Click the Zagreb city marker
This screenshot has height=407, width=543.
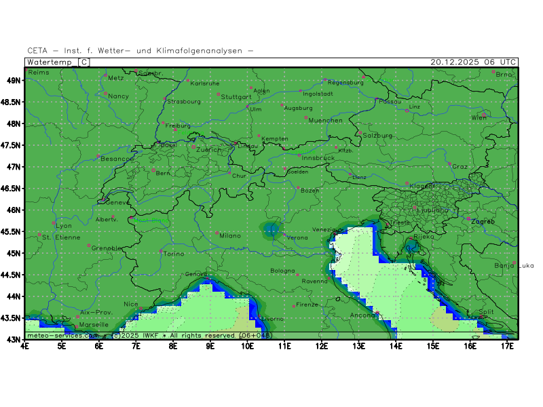pyautogui.click(x=468, y=218)
